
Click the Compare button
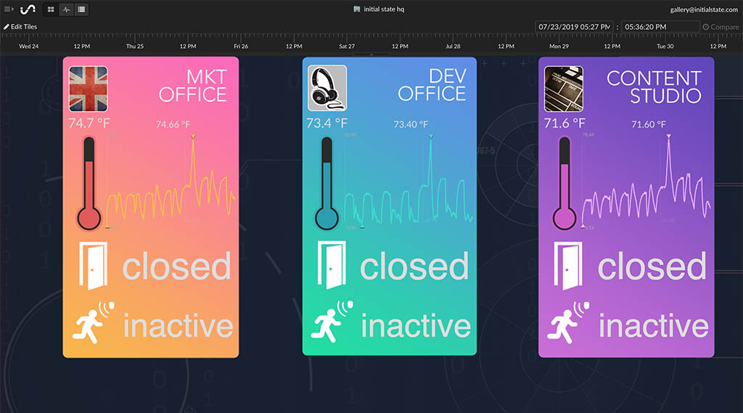click(721, 27)
